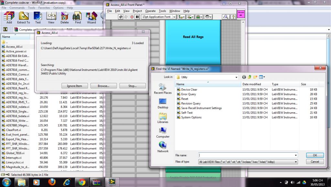Click OK in Find VI dialog
Image resolution: width=331 pixels, height=187 pixels.
(315, 155)
